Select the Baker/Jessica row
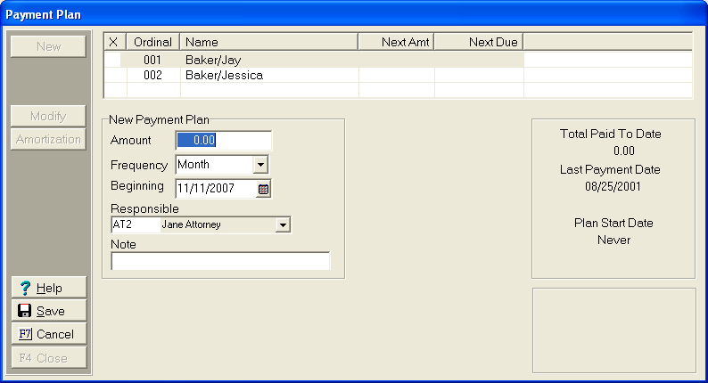The width and height of the screenshot is (708, 383). tap(268, 76)
